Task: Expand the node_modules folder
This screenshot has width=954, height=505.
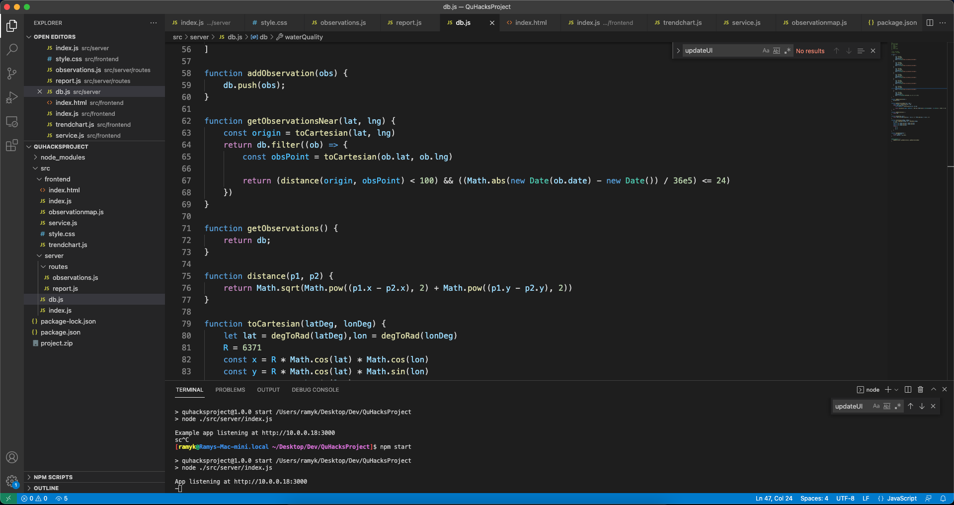Action: tap(63, 158)
